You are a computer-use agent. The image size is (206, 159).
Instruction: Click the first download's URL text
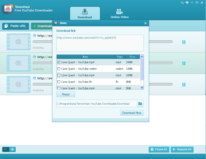(x=45, y=36)
